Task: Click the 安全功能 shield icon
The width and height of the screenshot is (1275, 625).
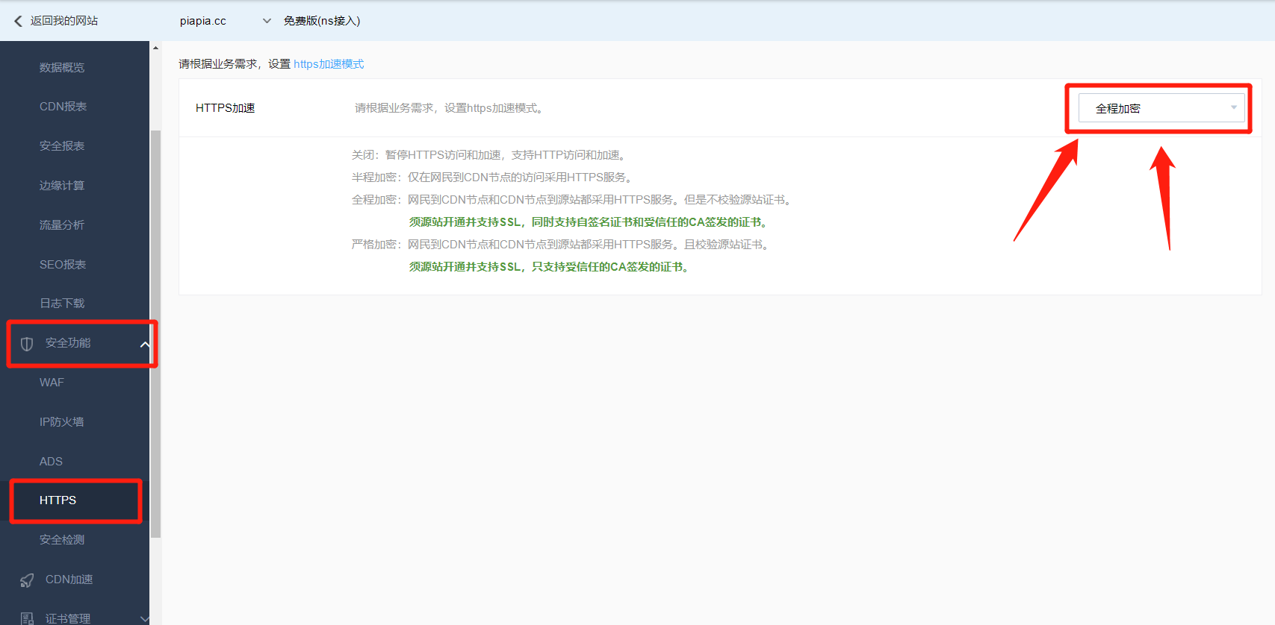Action: pyautogui.click(x=27, y=344)
